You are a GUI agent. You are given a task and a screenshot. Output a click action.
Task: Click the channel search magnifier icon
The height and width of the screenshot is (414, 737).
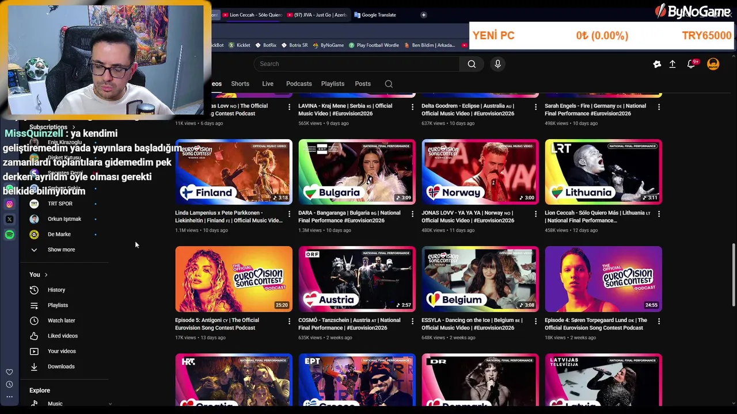(x=389, y=84)
